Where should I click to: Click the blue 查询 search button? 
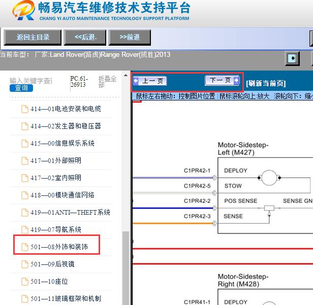[21, 88]
